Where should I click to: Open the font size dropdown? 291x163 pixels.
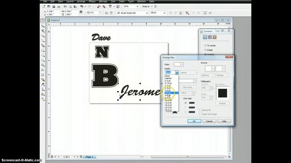click(164, 13)
